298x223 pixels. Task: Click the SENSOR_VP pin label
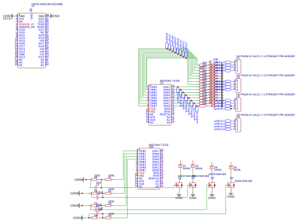[x=26, y=25]
